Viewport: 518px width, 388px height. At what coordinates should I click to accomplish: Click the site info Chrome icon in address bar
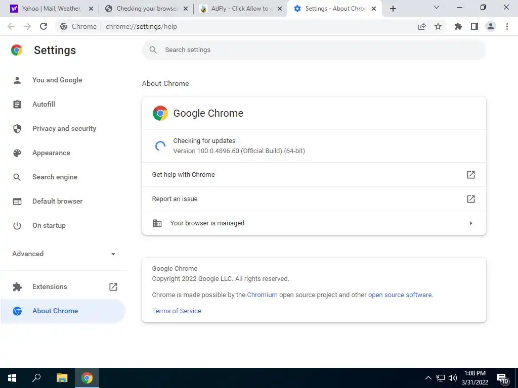pos(64,26)
